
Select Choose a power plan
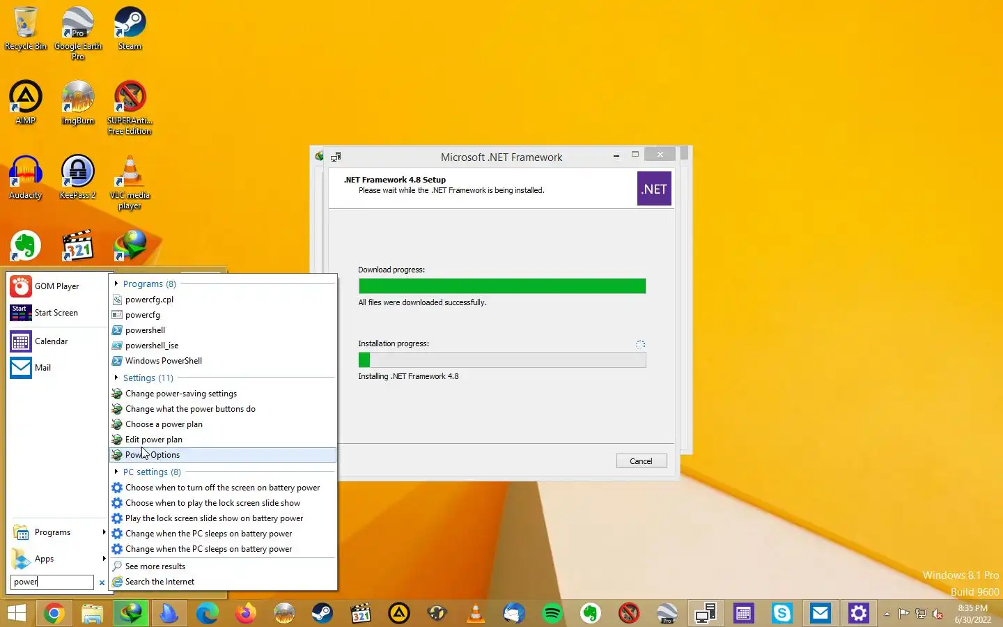pyautogui.click(x=223, y=424)
